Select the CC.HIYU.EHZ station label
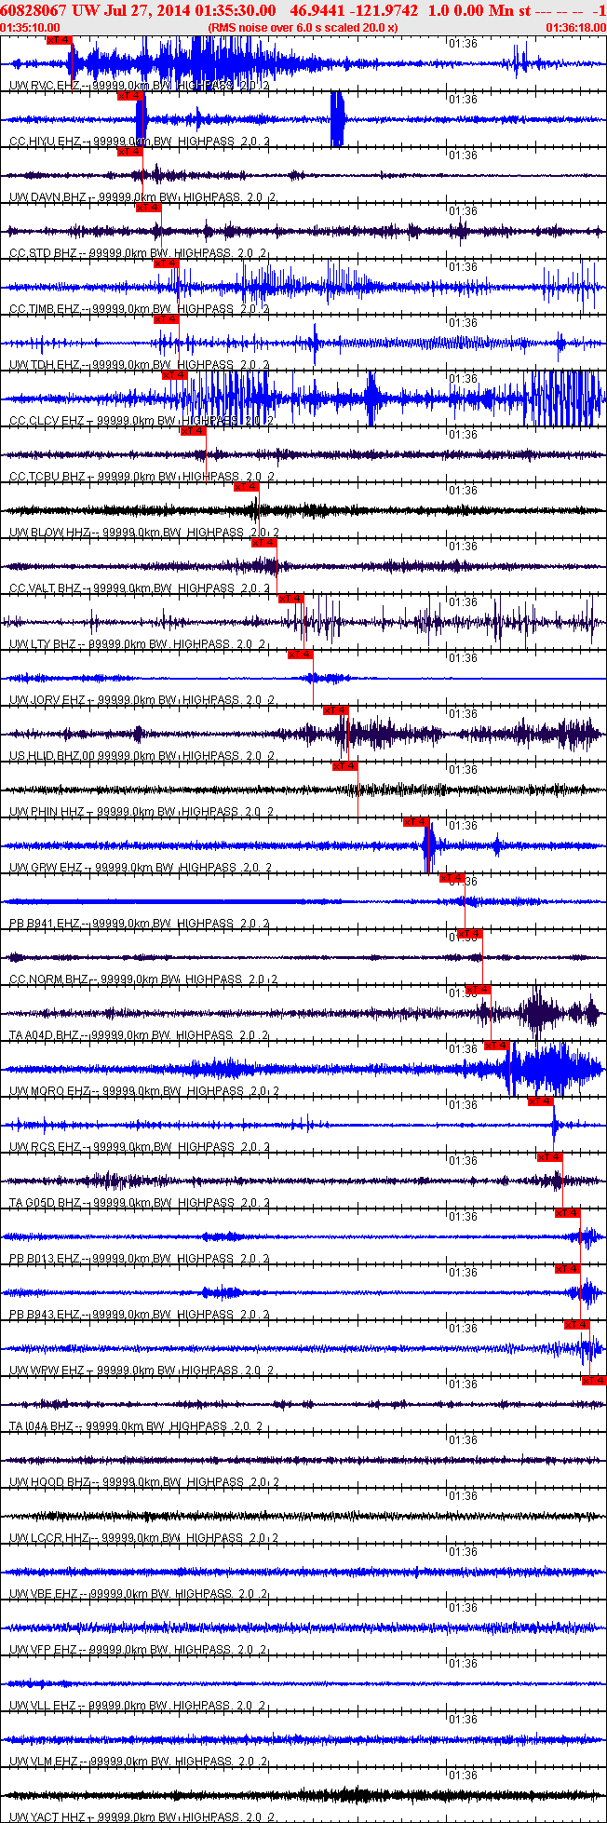 45,141
